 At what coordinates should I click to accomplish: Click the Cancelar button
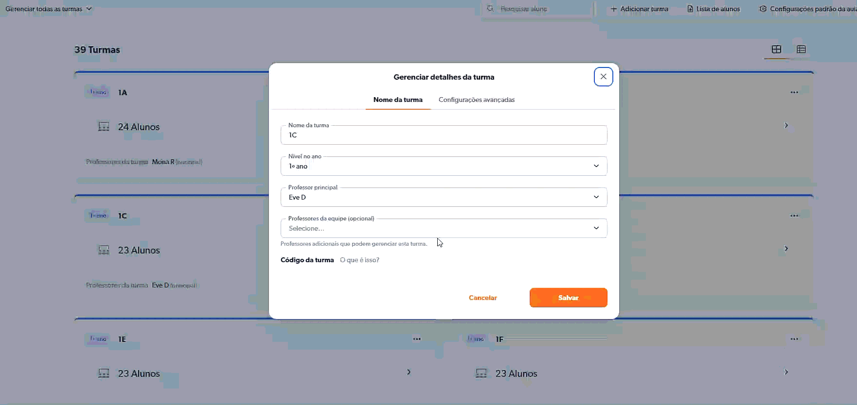pos(482,298)
